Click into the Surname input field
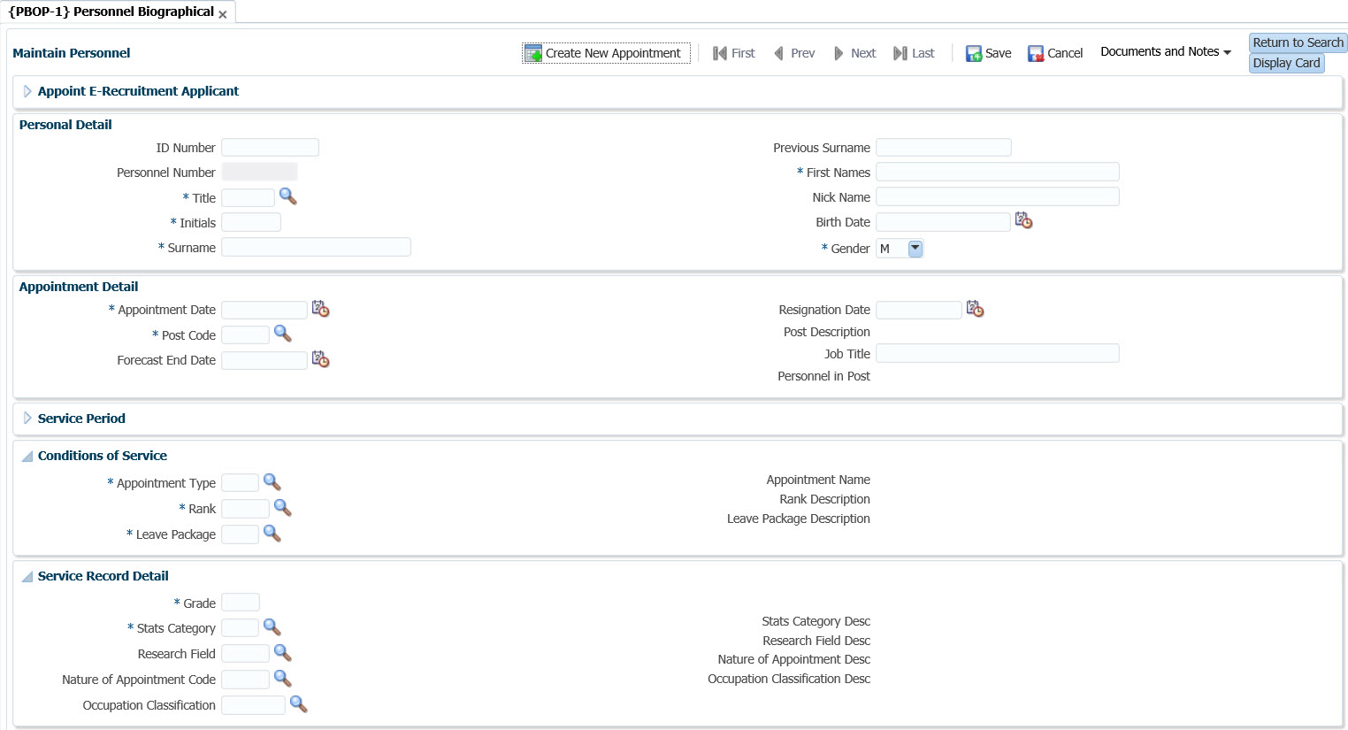This screenshot has width=1348, height=730. tap(316, 248)
